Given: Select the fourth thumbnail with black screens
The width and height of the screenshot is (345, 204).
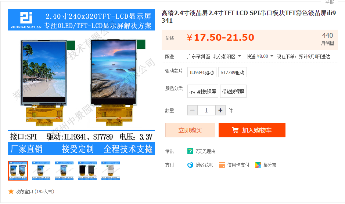Looking at the screenshot, I should 87,171.
